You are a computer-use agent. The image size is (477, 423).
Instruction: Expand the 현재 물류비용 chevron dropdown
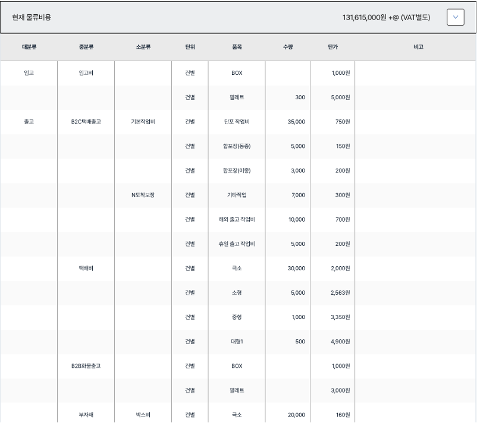455,17
